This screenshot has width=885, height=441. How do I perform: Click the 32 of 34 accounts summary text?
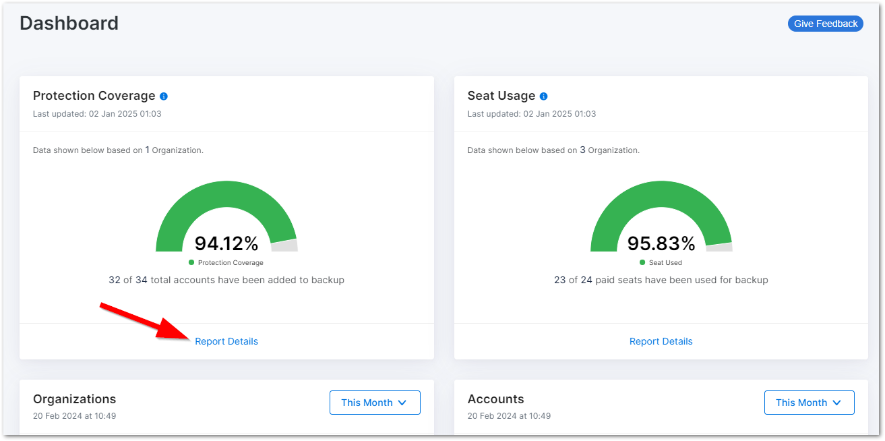pyautogui.click(x=226, y=280)
